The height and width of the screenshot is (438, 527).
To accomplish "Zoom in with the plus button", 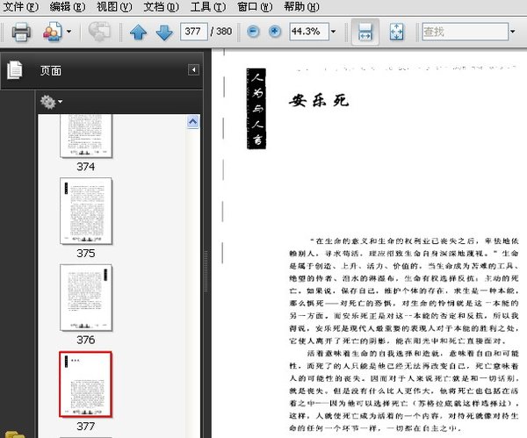I will pos(275,32).
